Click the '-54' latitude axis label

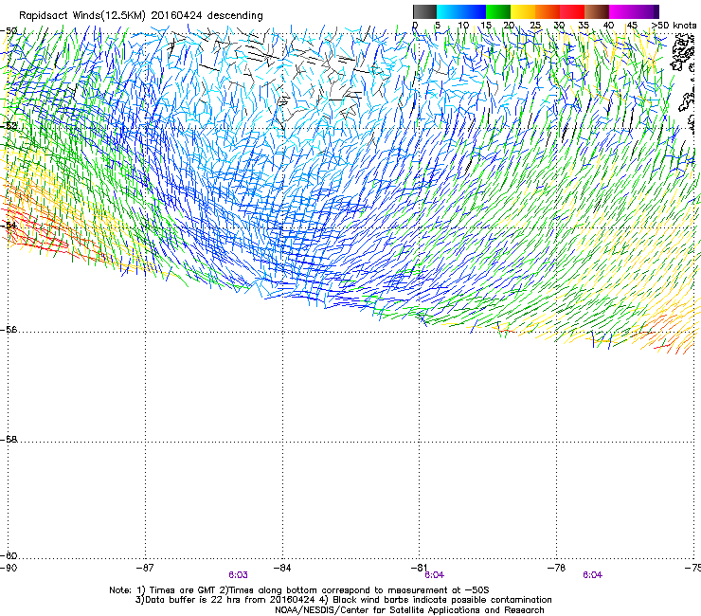[x=9, y=225]
